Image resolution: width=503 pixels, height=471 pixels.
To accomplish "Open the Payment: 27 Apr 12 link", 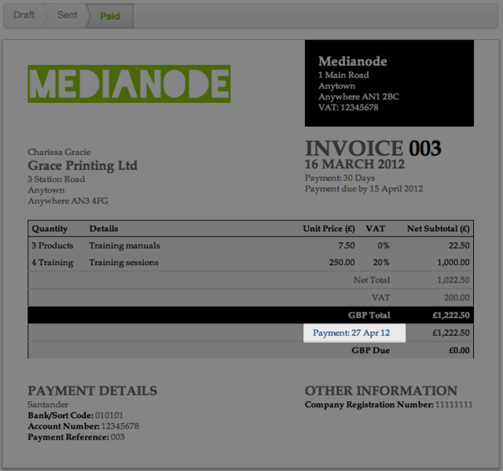I will (x=353, y=333).
